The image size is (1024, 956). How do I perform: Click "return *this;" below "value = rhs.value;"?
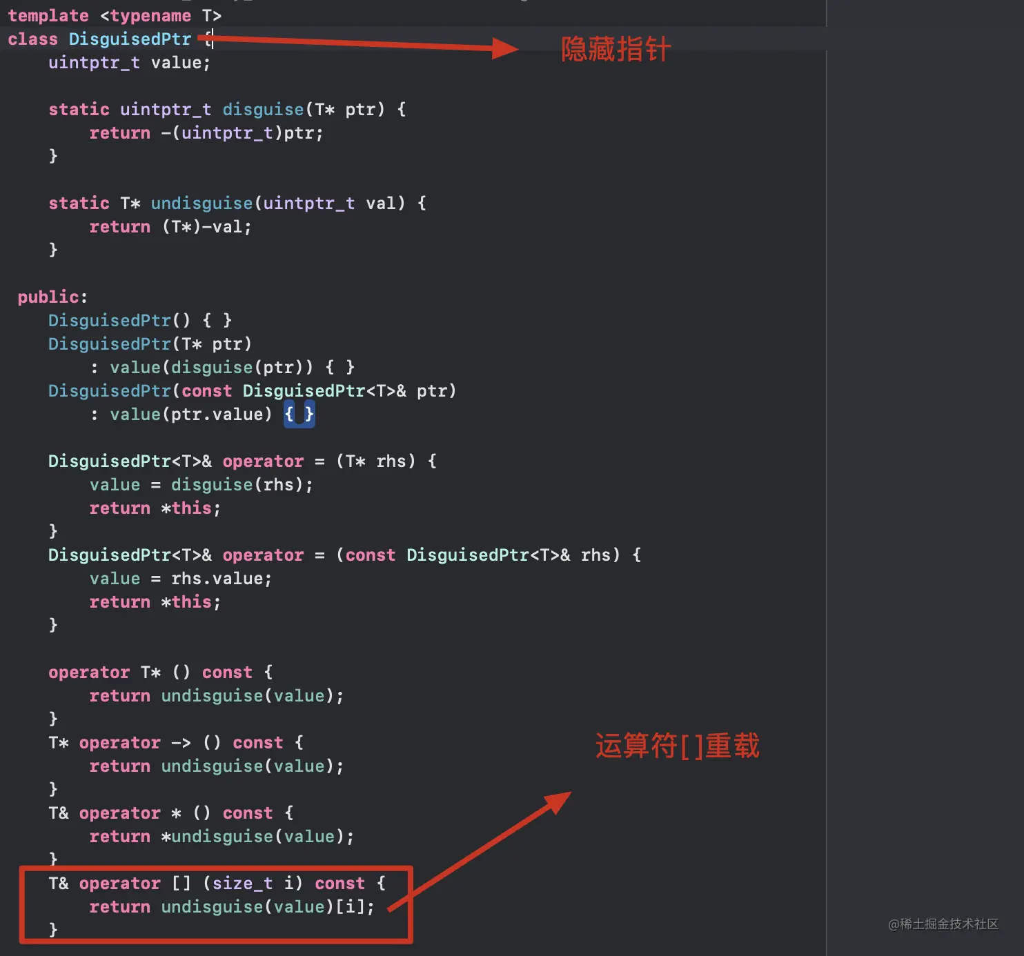pyautogui.click(x=155, y=601)
